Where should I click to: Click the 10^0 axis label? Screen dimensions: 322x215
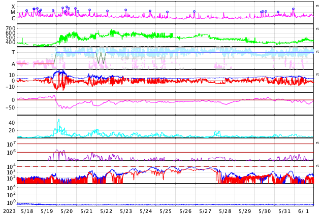click(11, 203)
